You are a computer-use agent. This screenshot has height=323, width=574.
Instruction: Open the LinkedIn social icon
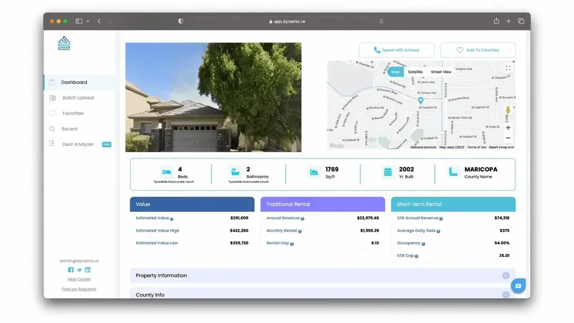(88, 269)
